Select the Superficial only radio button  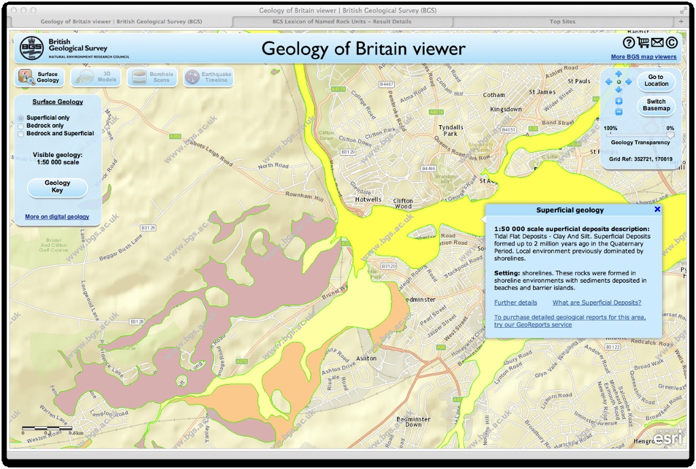20,118
